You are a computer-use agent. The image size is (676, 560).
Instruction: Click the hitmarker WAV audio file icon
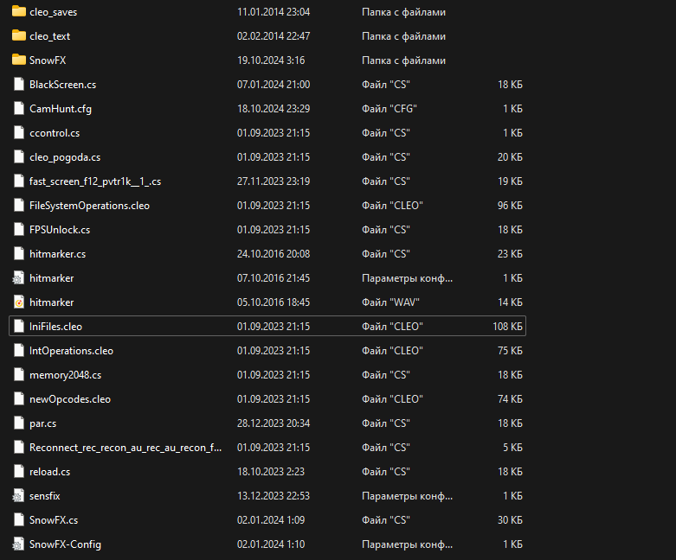coord(19,302)
